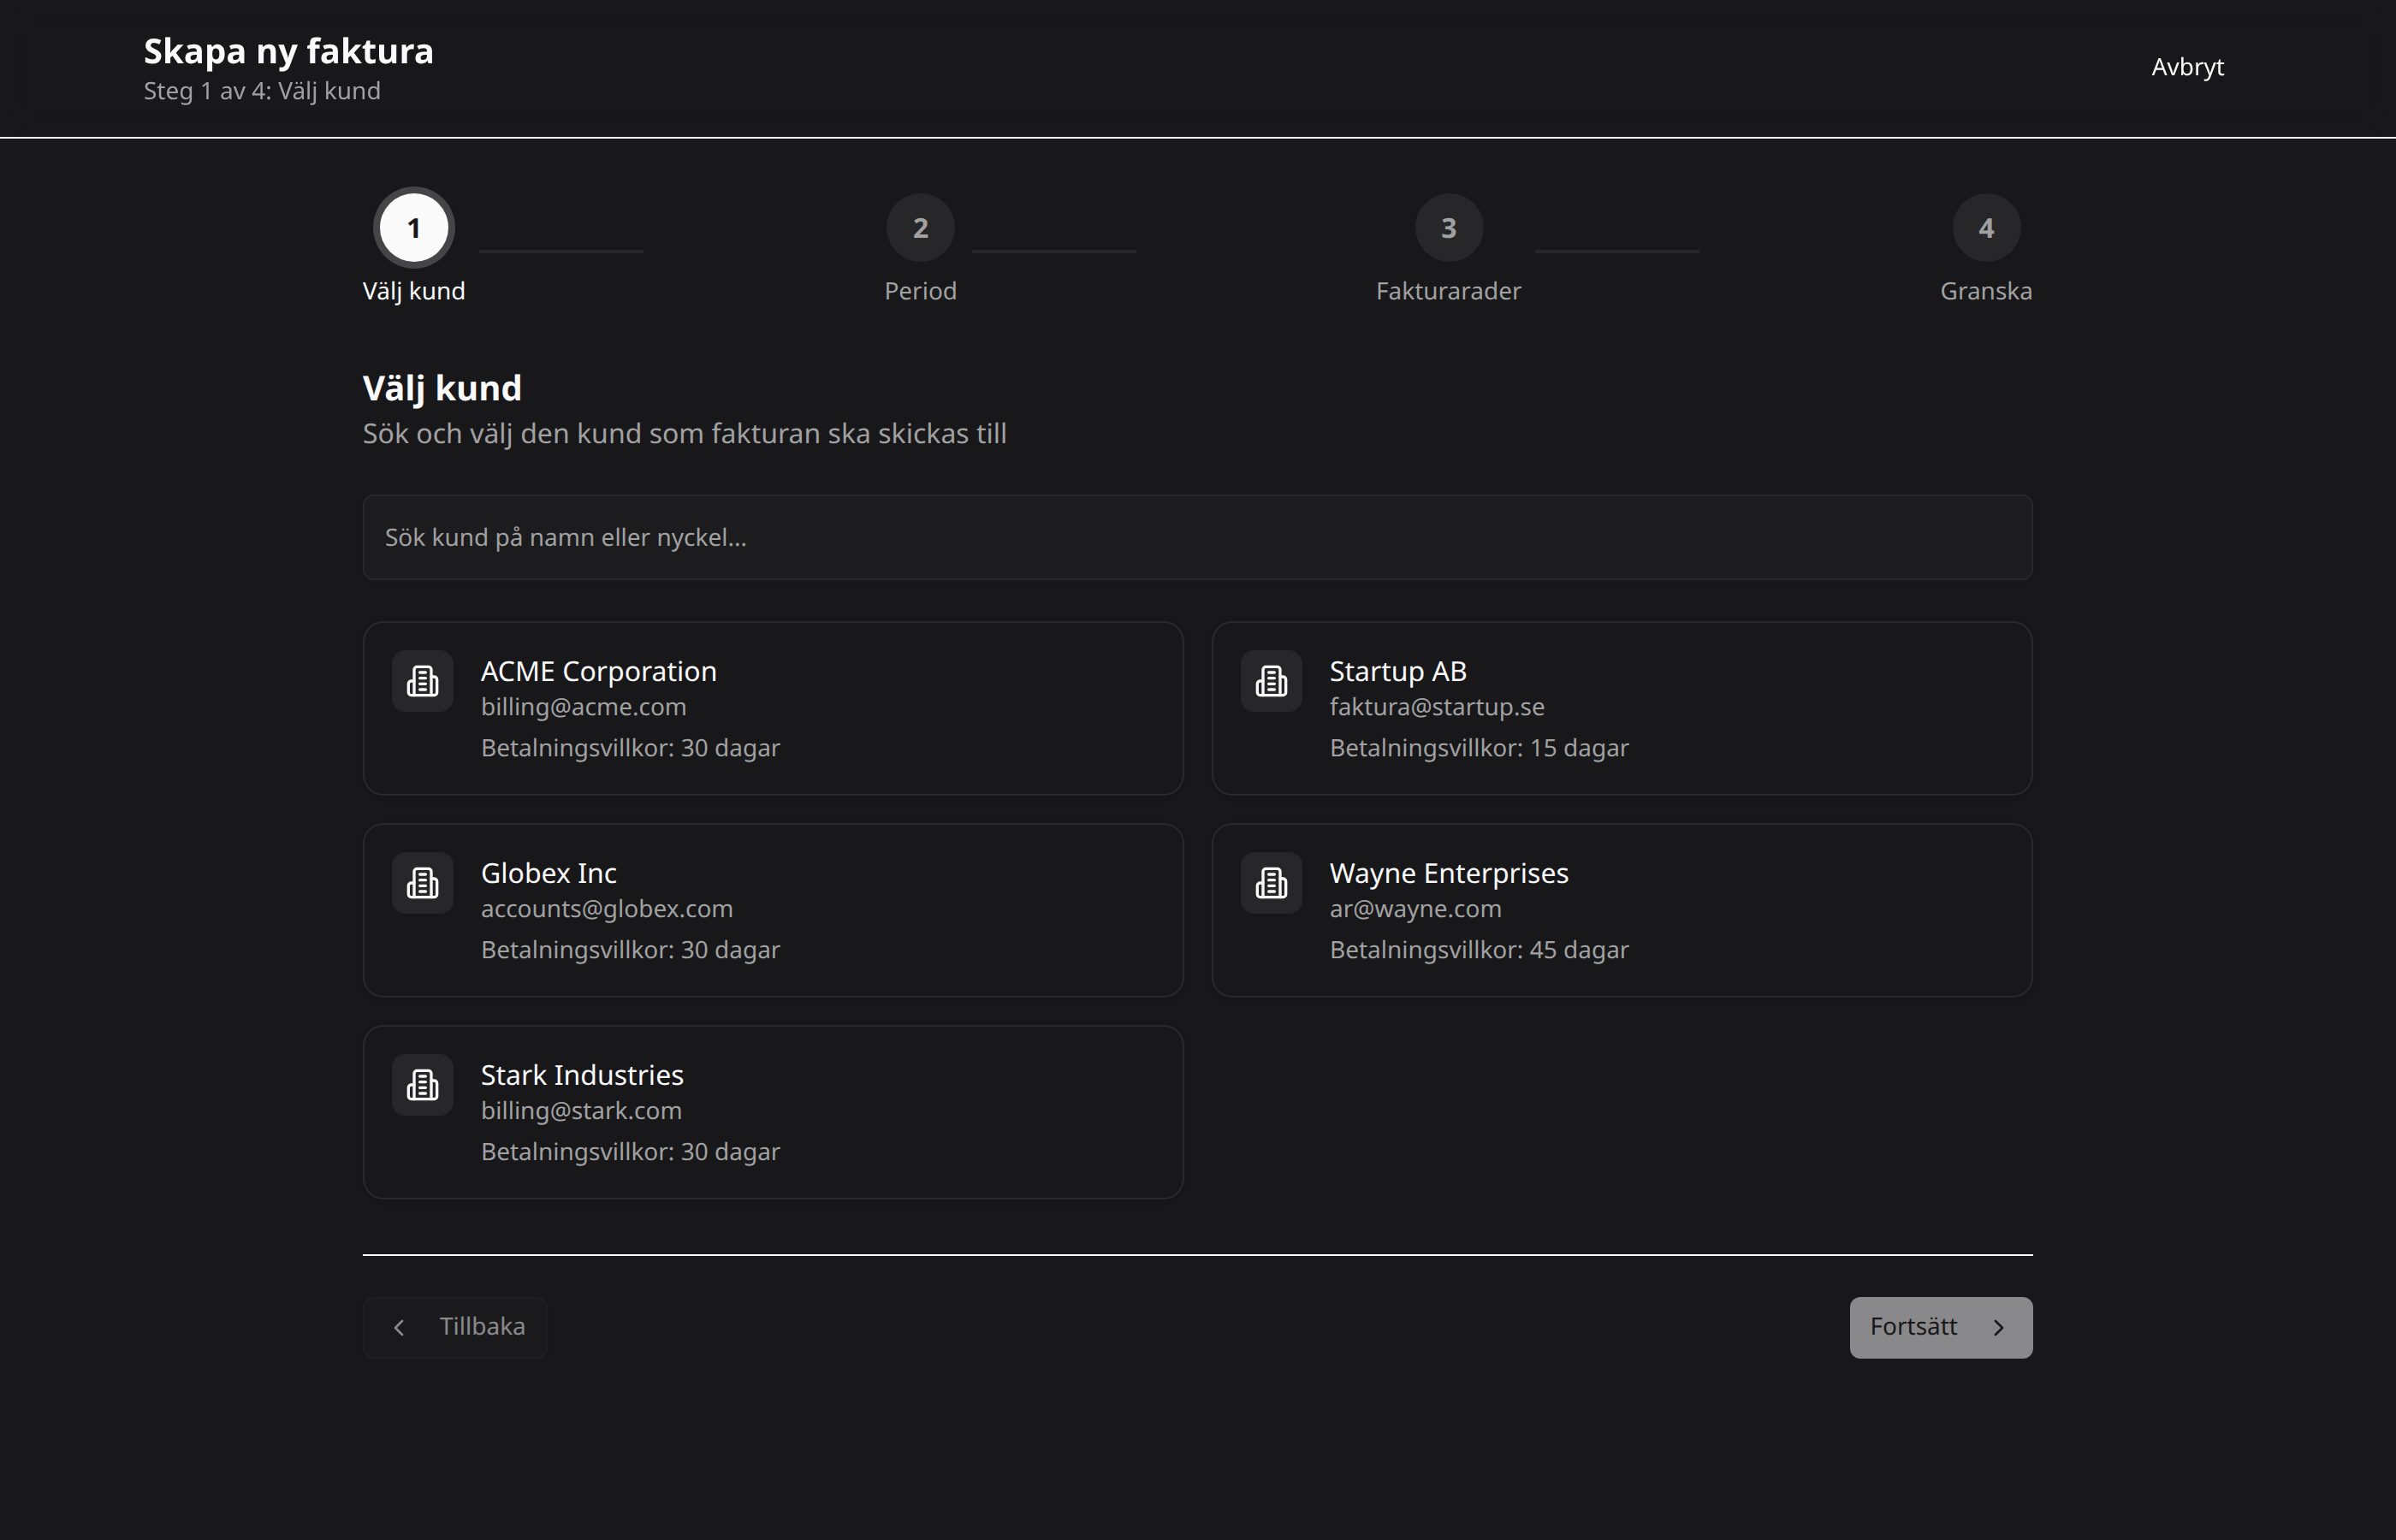Screen dimensions: 2396x1540
Task: Click the Startup AB company icon
Action: point(1270,681)
